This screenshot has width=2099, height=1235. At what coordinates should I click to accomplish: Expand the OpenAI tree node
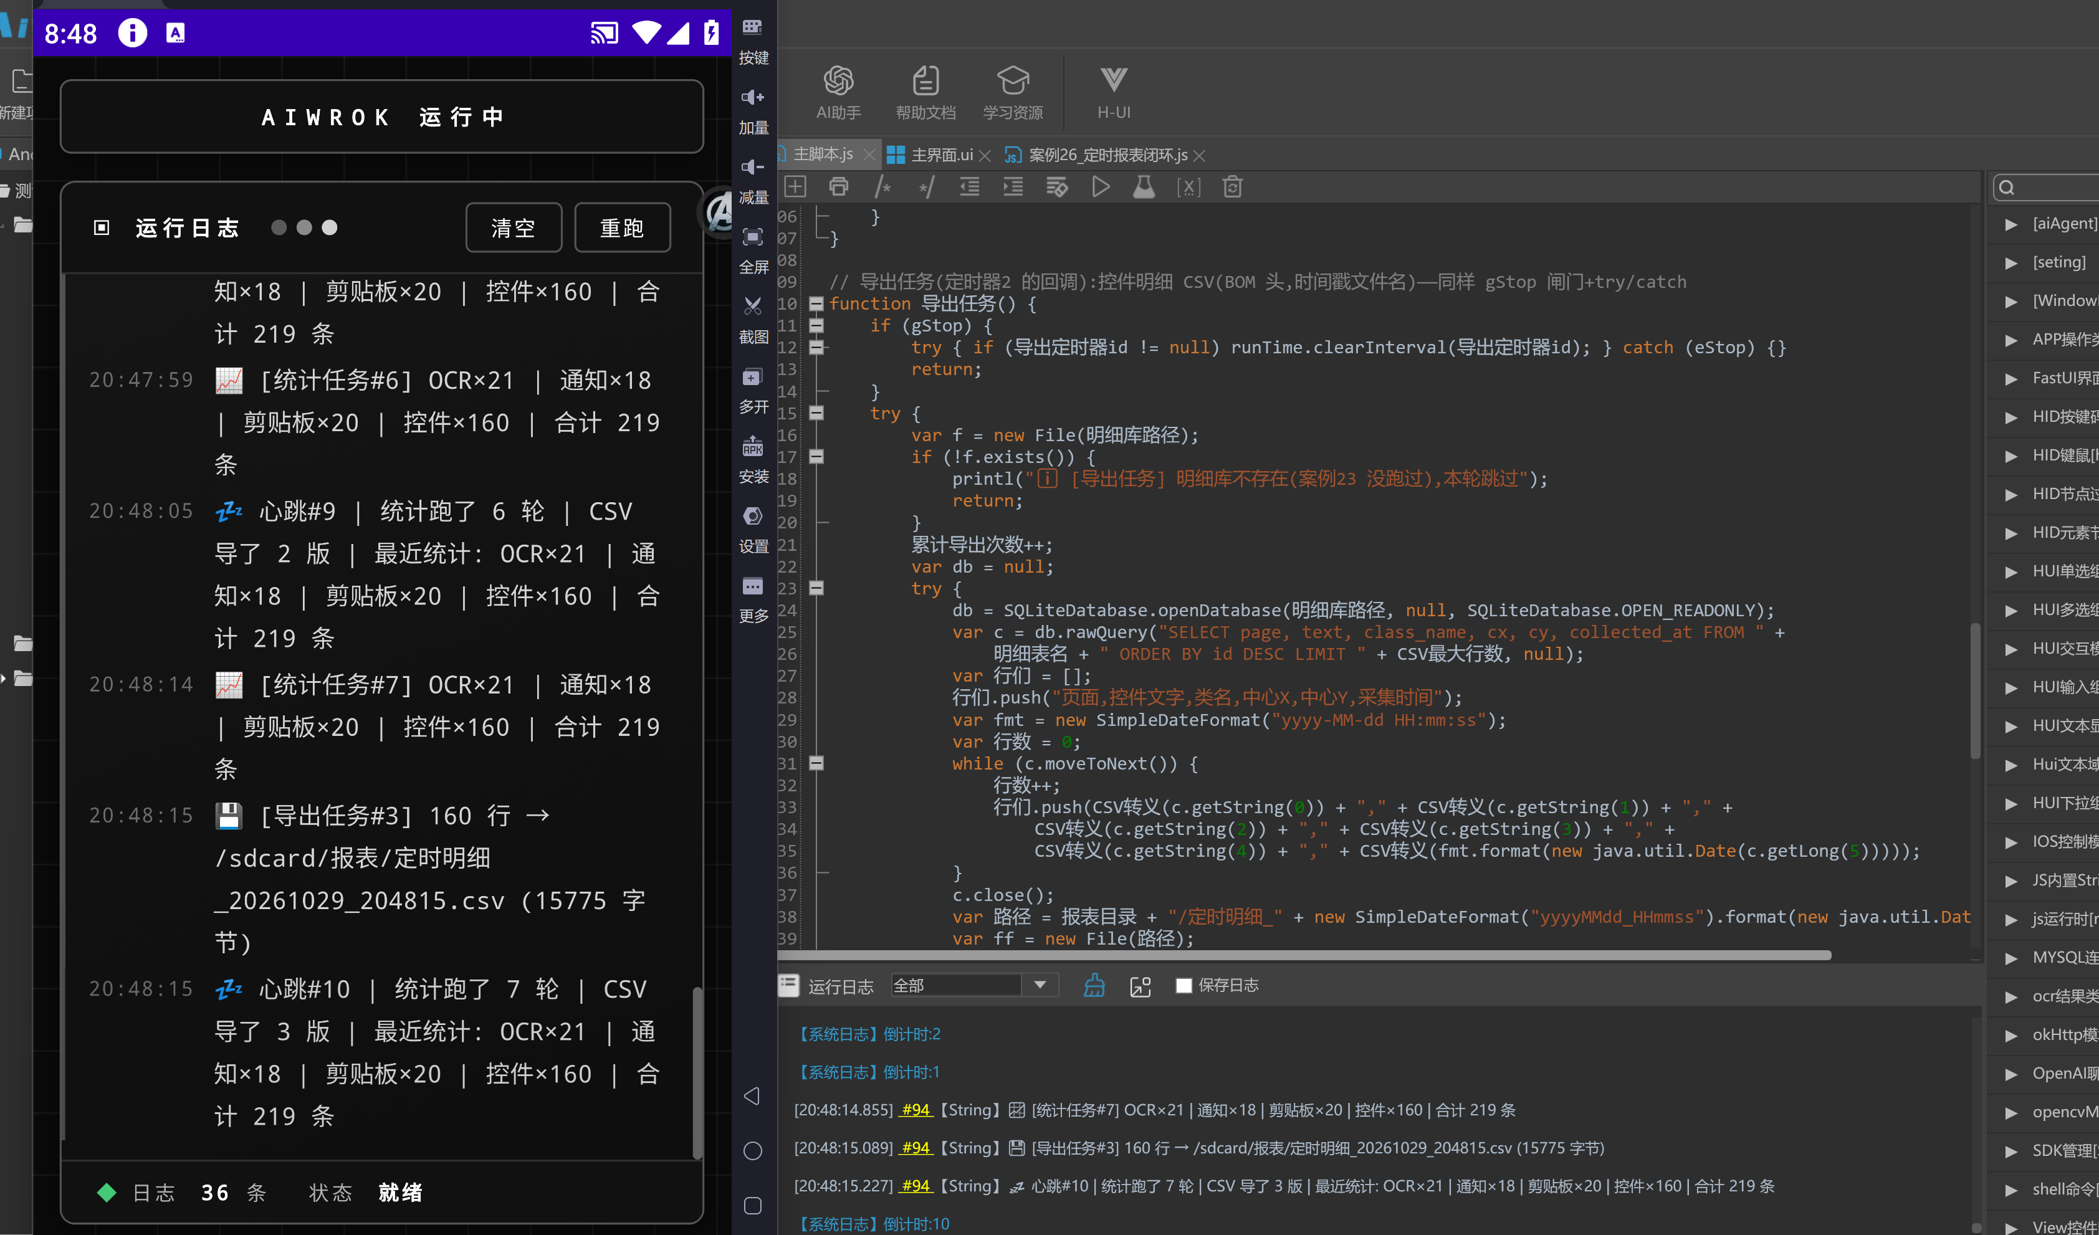point(2011,1074)
